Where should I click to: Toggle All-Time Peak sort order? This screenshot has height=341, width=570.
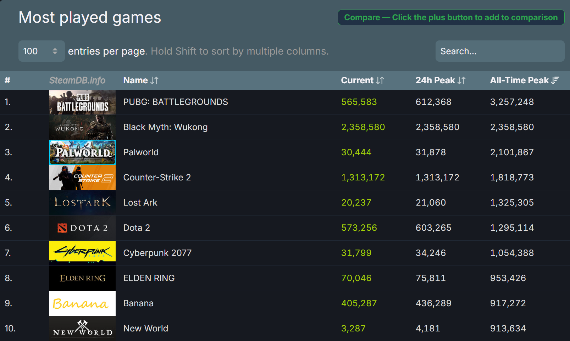(524, 80)
